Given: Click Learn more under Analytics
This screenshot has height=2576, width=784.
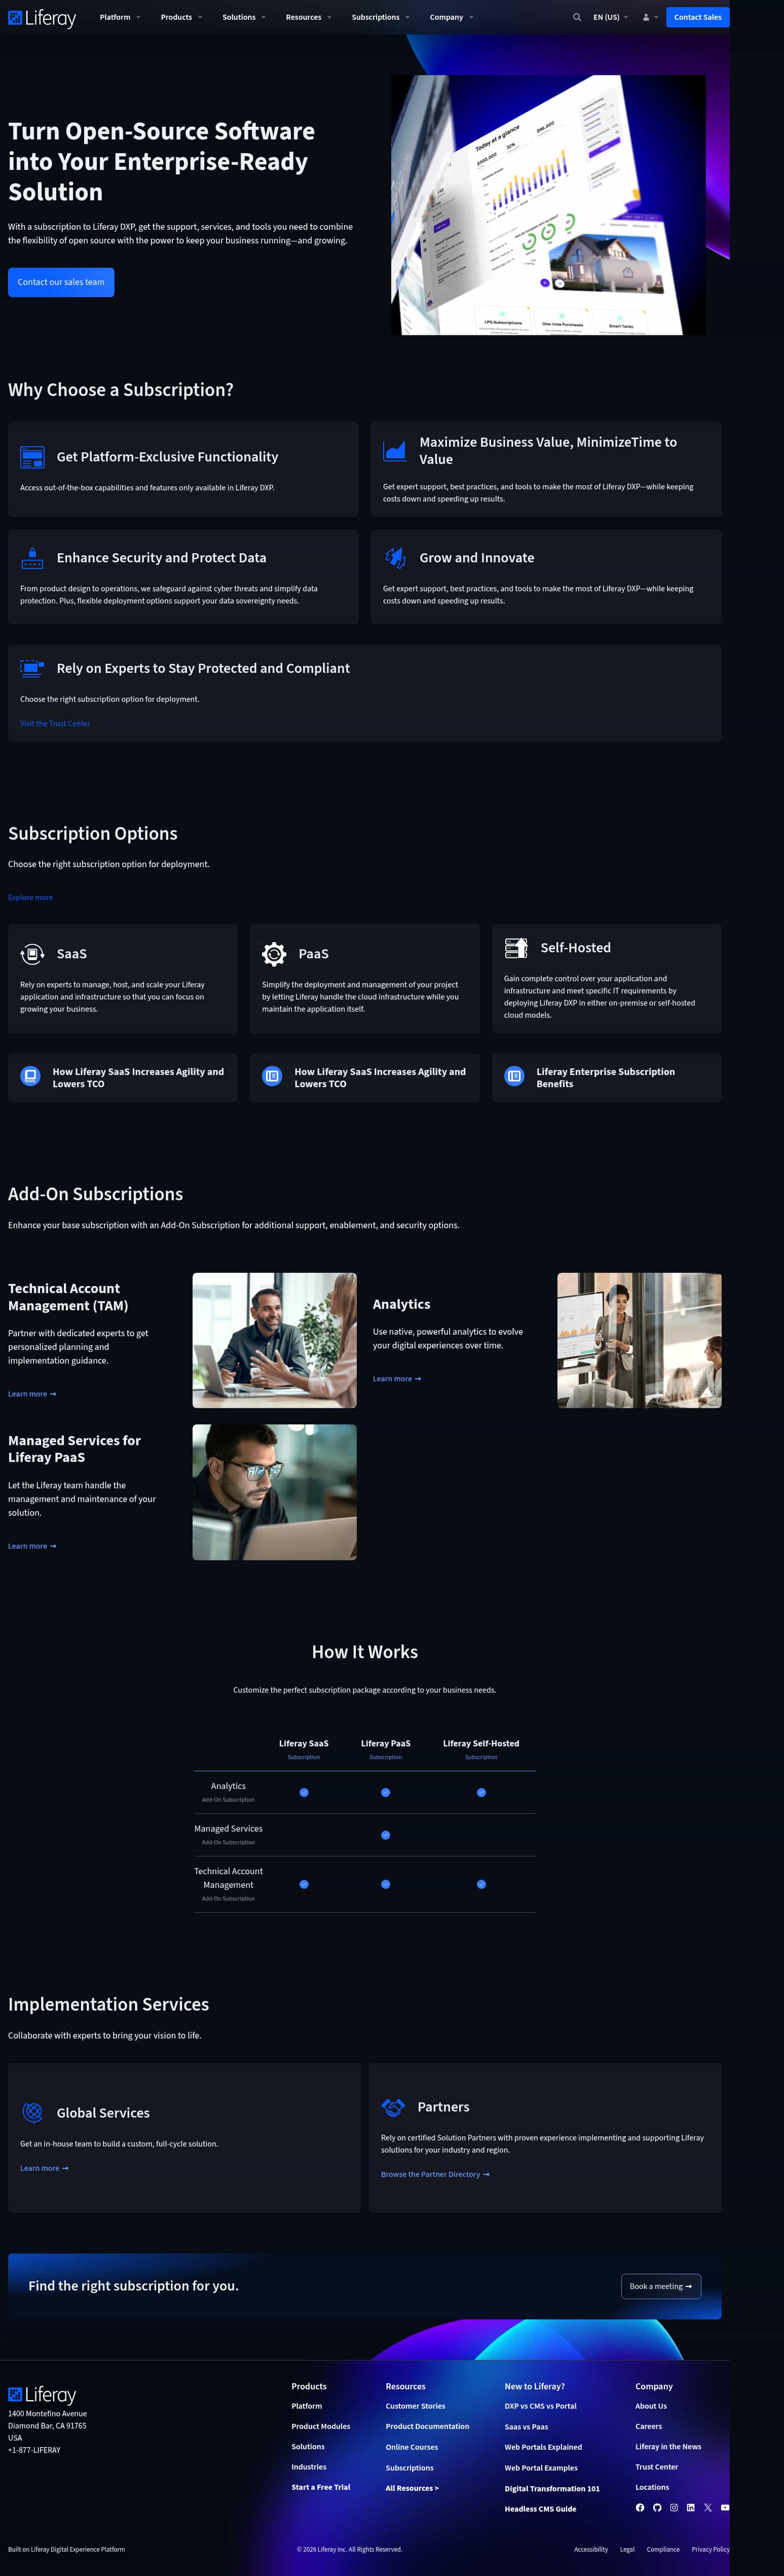Looking at the screenshot, I should coord(397,1379).
